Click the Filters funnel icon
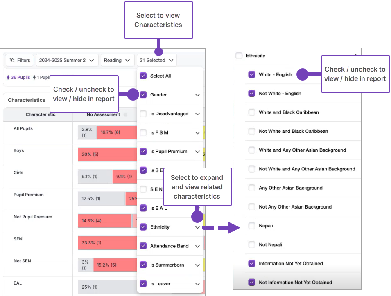391x296 pixels. click(12, 60)
